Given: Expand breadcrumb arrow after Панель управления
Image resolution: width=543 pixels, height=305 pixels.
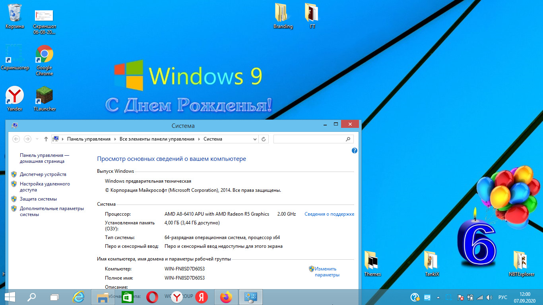Looking at the screenshot, I should 115,139.
